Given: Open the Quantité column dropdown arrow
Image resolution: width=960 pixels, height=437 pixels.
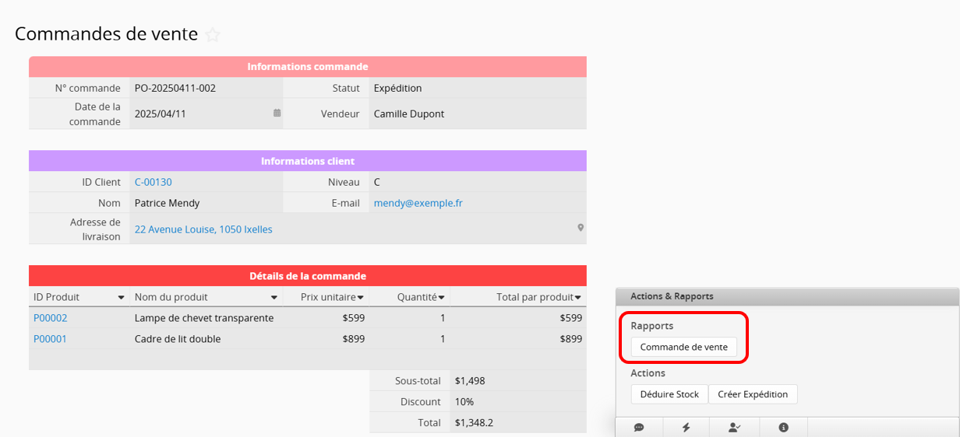Looking at the screenshot, I should 442,298.
